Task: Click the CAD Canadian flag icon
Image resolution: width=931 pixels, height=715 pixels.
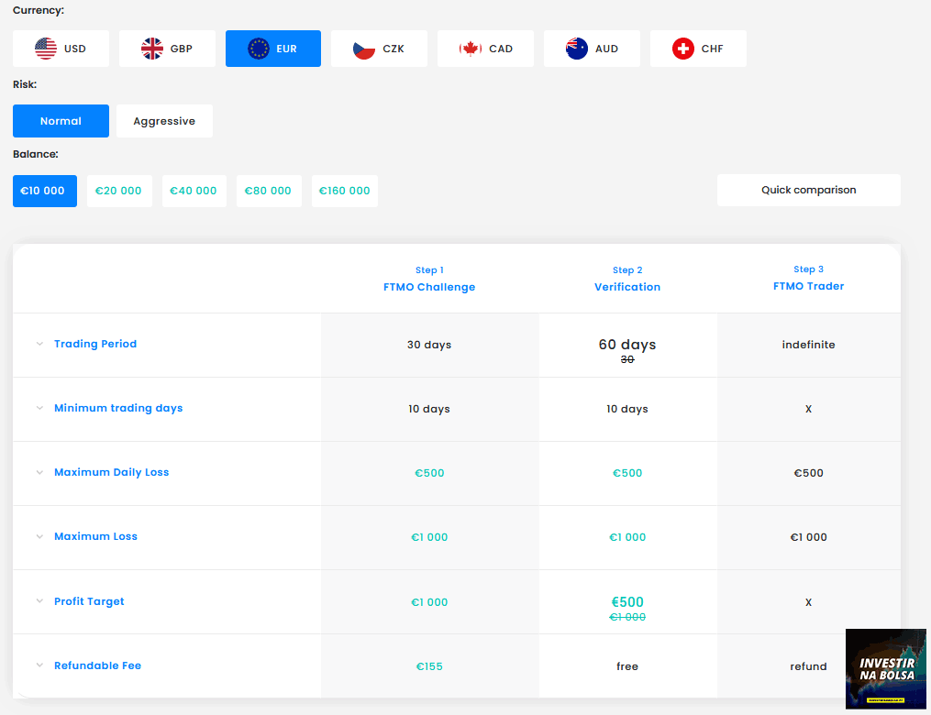Action: click(471, 49)
